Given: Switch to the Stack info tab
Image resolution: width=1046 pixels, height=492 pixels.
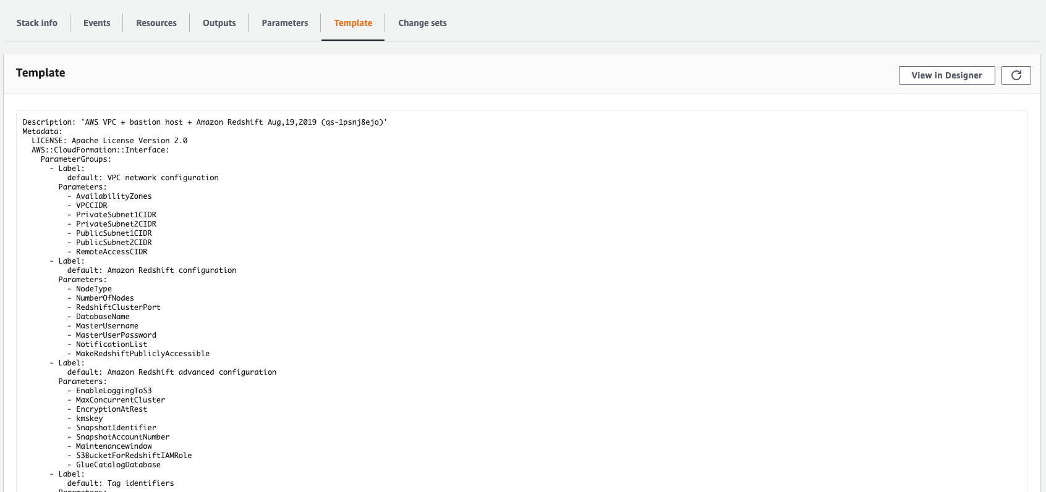Looking at the screenshot, I should coord(37,23).
